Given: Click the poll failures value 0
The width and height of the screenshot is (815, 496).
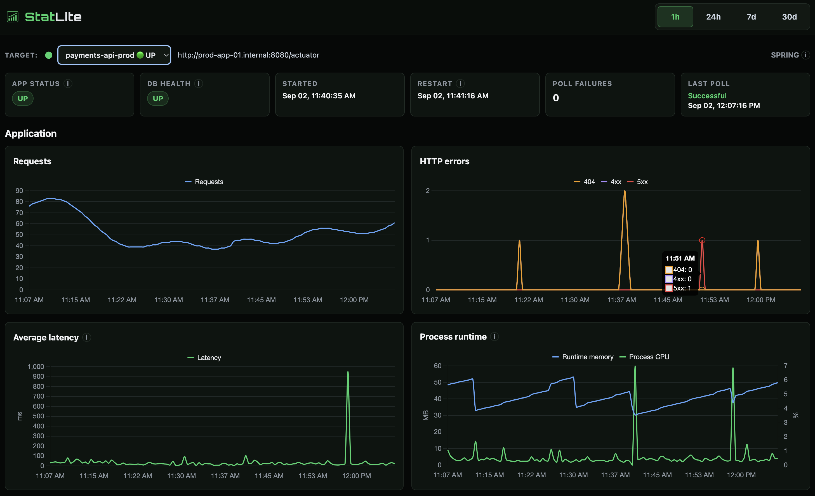Looking at the screenshot, I should [x=556, y=98].
